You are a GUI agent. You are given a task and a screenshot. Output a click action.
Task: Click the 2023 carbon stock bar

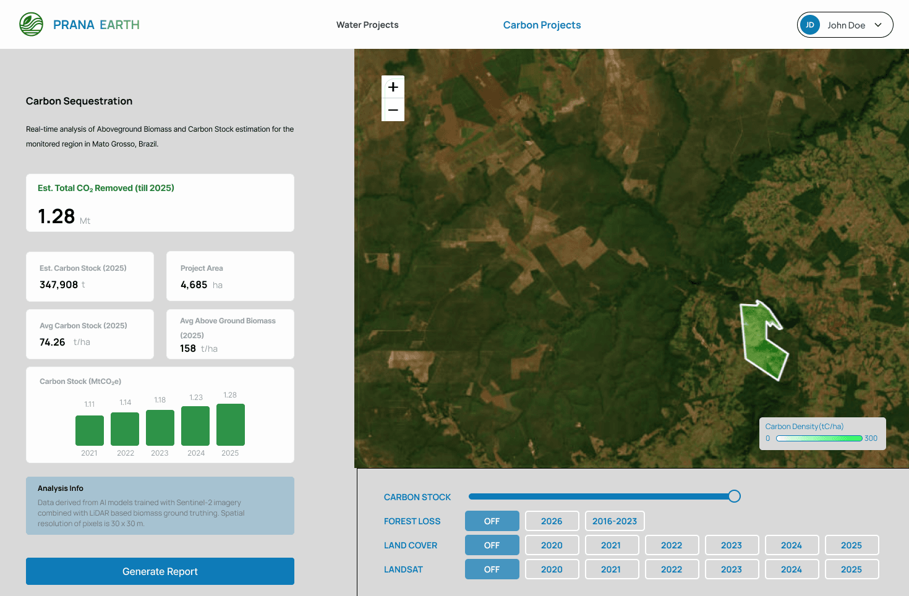pyautogui.click(x=160, y=427)
